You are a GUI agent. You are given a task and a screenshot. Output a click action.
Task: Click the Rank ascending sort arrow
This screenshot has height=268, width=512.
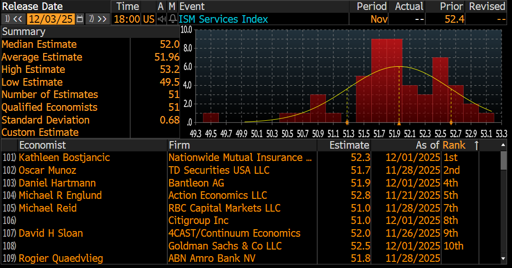[476, 145]
